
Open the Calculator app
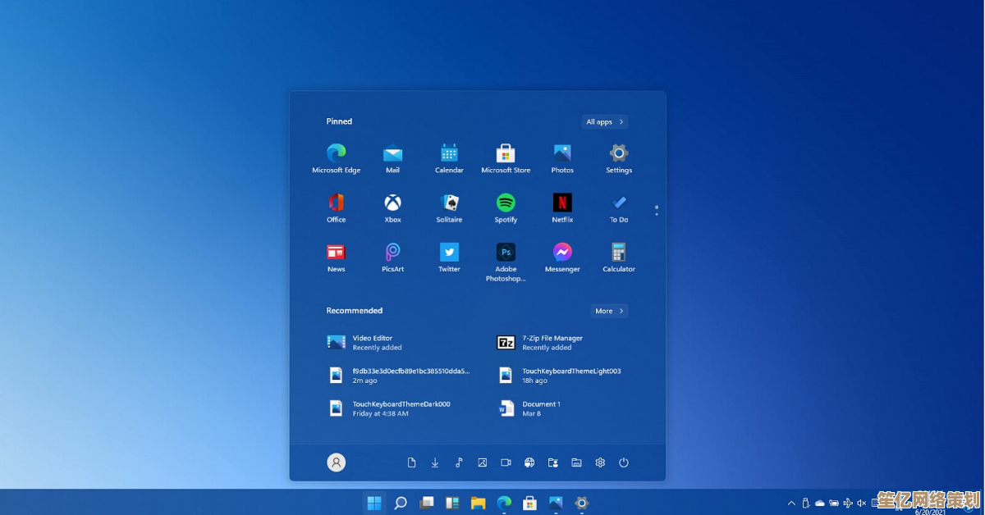[x=619, y=257]
